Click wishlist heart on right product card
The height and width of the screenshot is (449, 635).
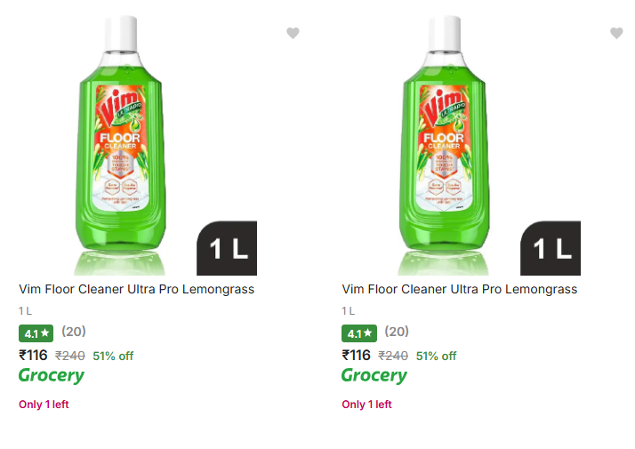click(616, 33)
